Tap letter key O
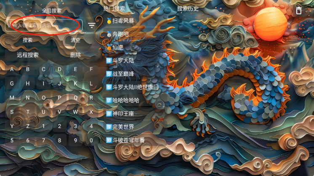Screen dimensions: 314x176 (43, 98)
